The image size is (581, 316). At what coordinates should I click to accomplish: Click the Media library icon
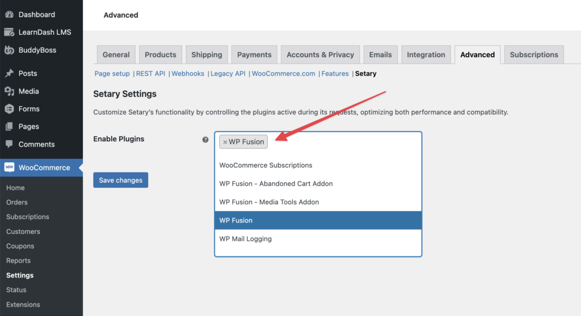pos(9,91)
